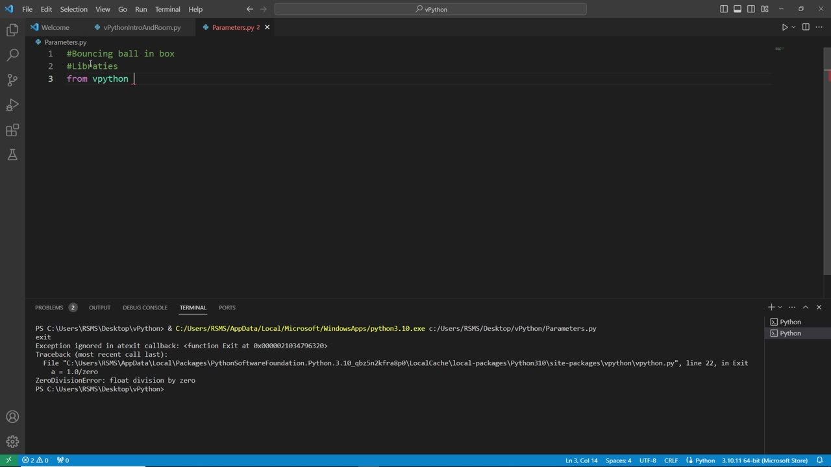Screen dimensions: 831x467
Task: Switch to the PROBLEMS panel tab
Action: pos(55,307)
